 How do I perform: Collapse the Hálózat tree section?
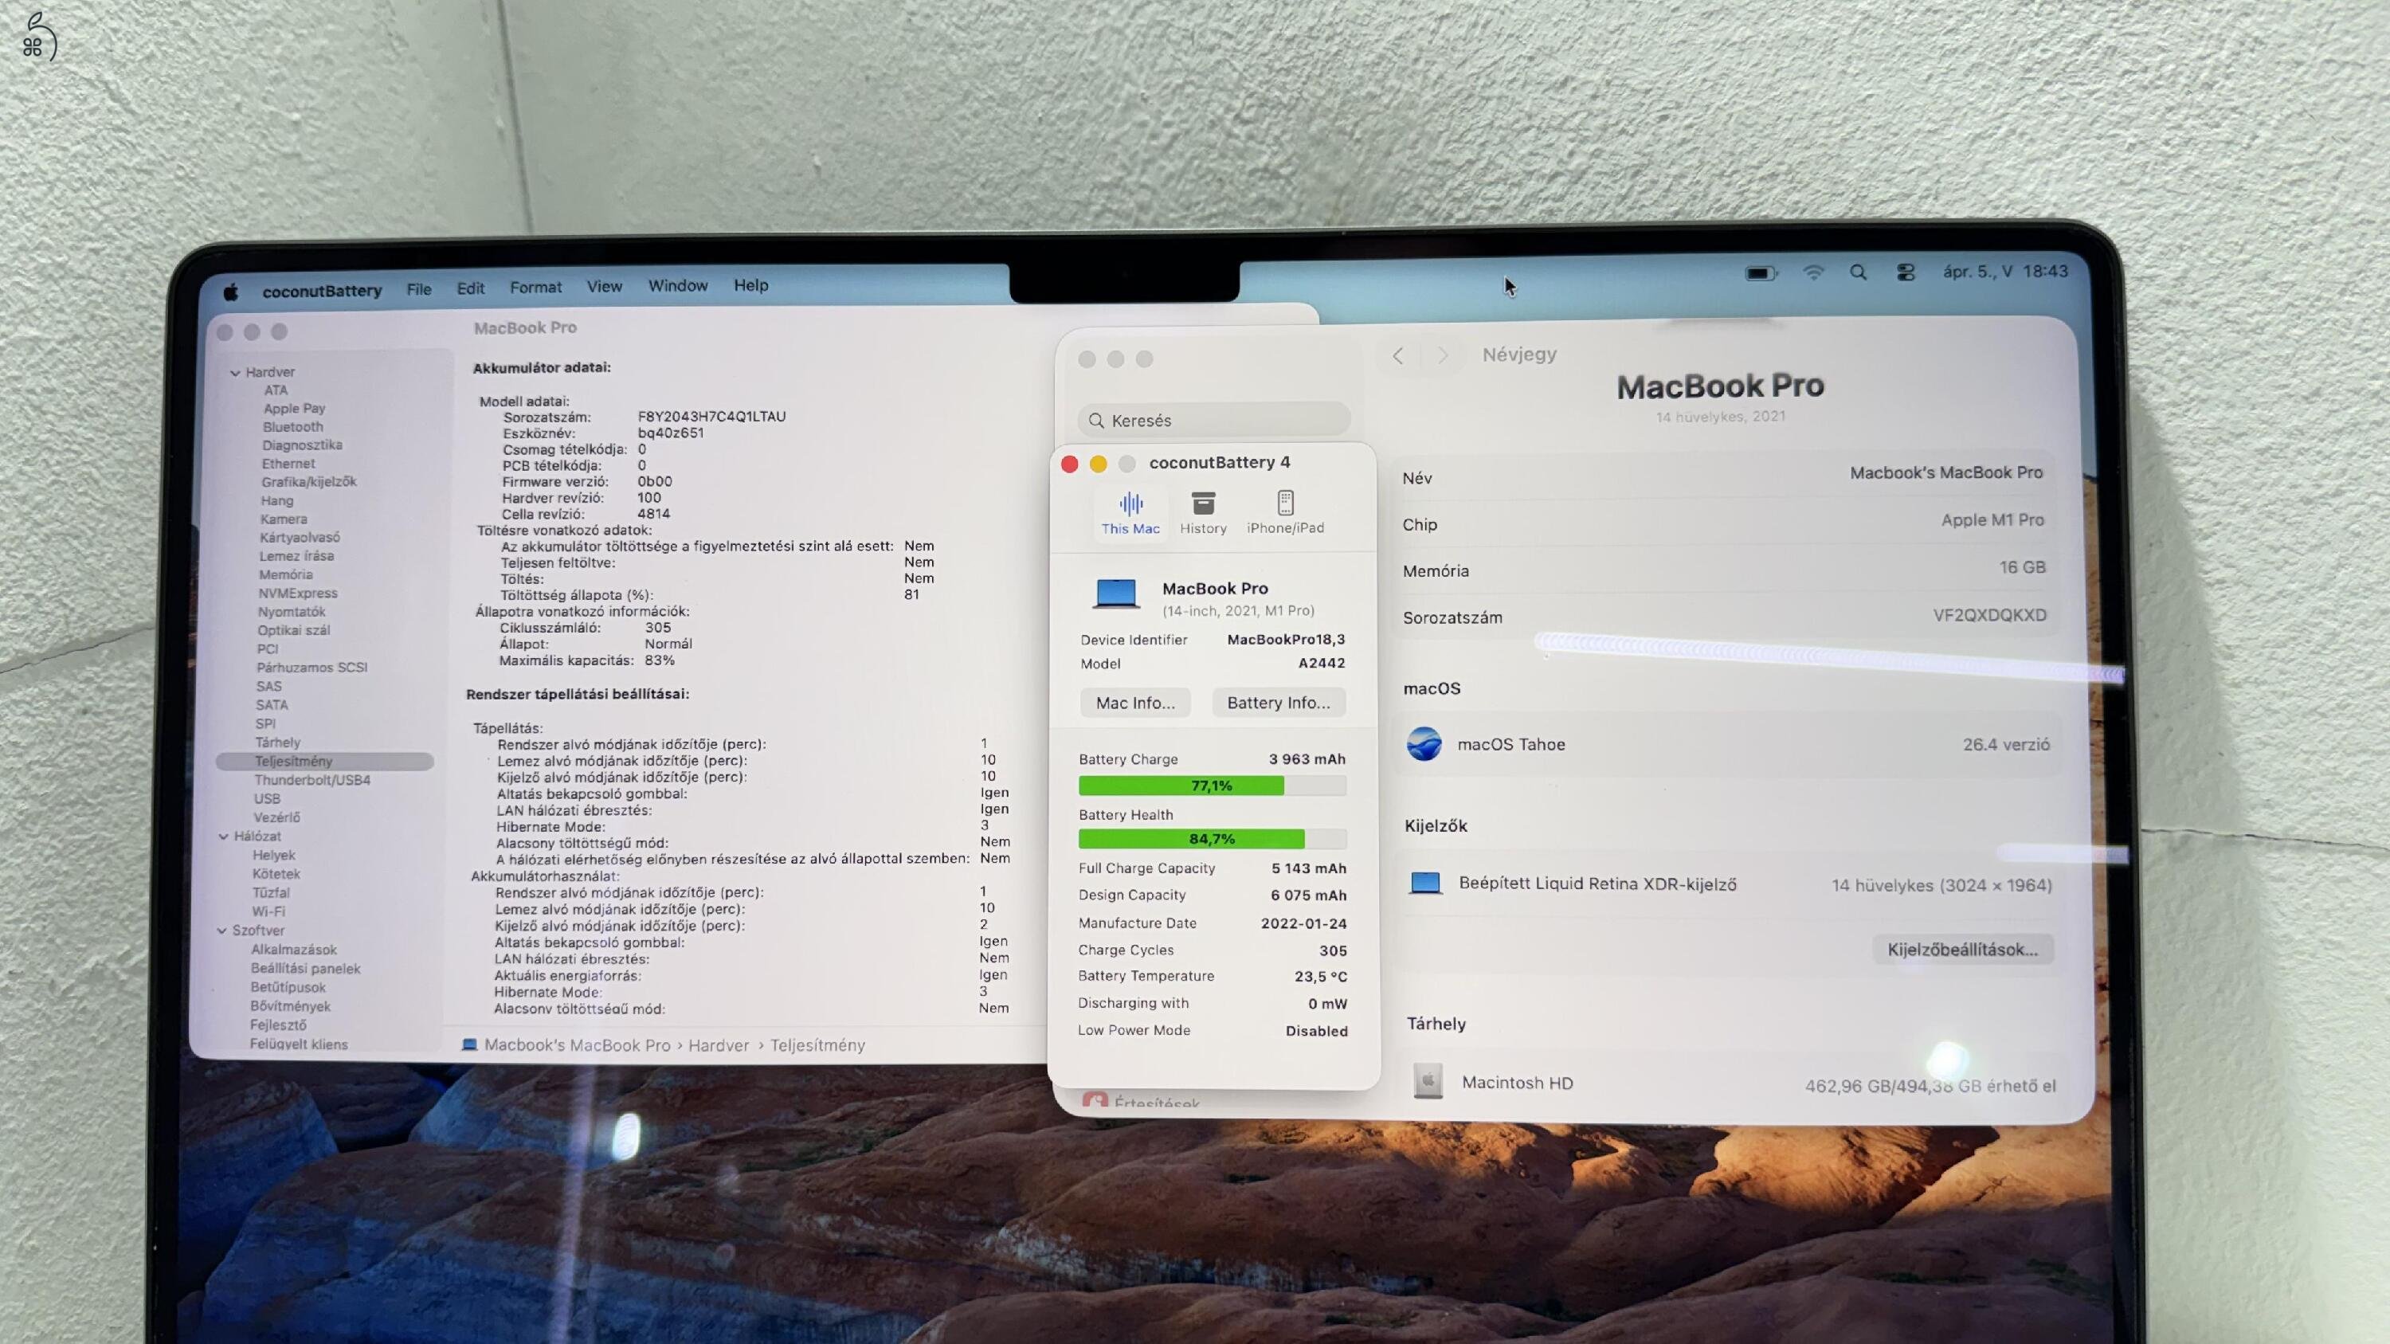(x=224, y=837)
